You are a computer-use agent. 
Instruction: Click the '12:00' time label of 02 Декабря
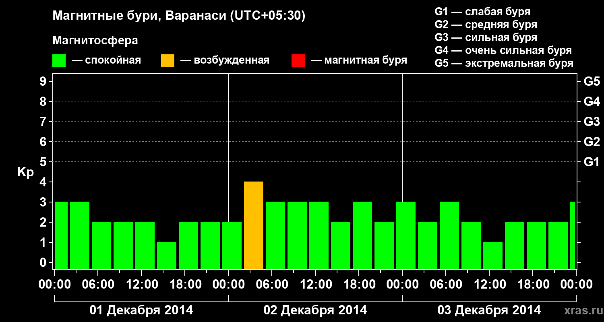tap(315, 285)
